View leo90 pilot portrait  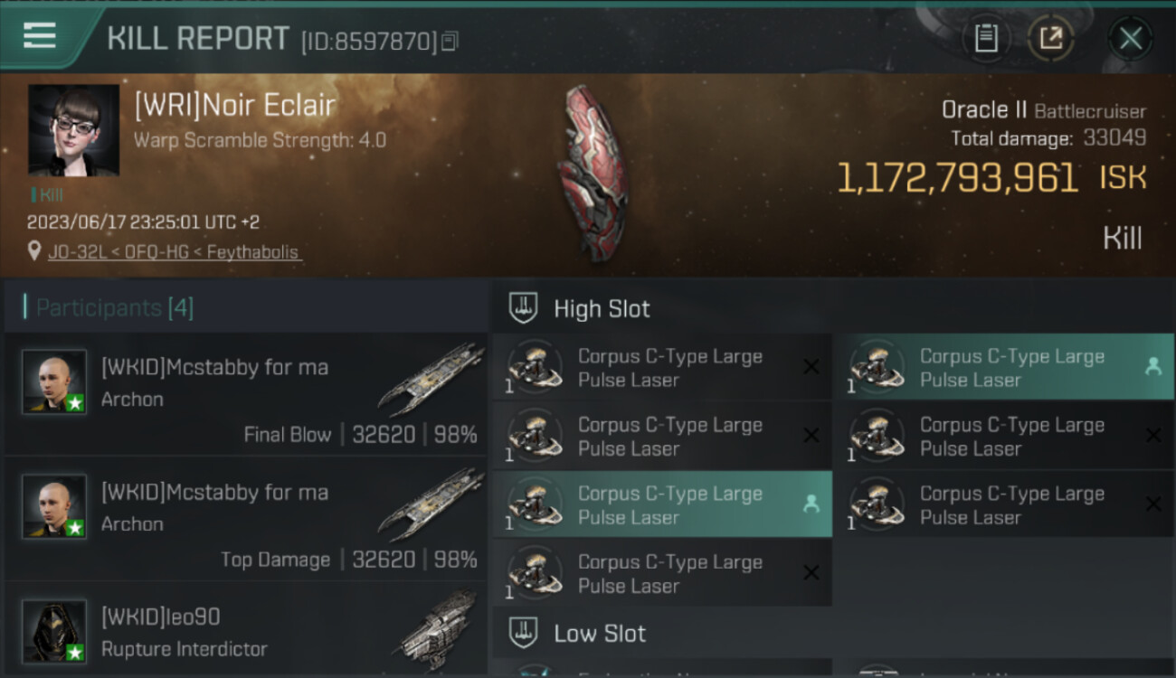tap(54, 631)
